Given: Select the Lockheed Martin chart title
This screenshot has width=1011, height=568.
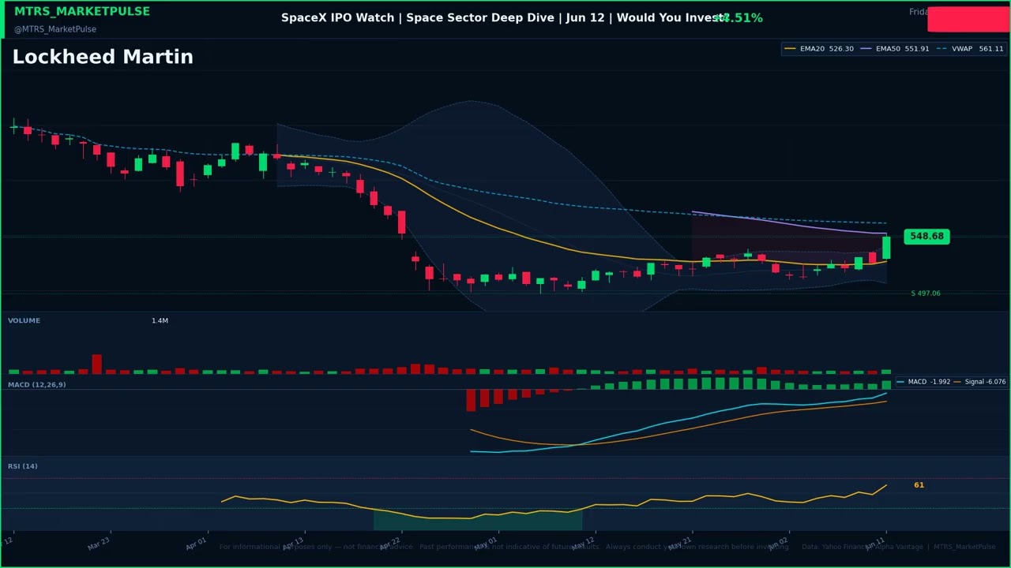Looking at the screenshot, I should 103,57.
